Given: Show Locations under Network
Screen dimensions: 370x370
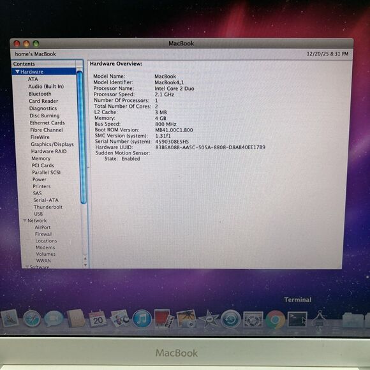Looking at the screenshot, I should pos(46,241).
